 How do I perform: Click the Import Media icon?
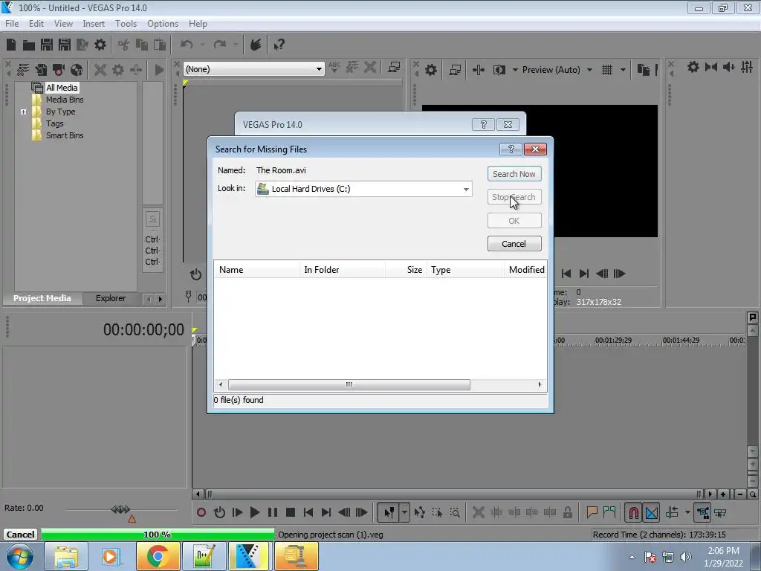pyautogui.click(x=41, y=69)
